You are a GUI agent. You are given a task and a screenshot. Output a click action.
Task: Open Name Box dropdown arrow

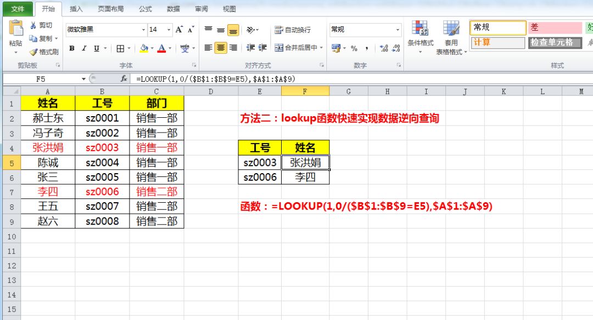tap(83, 79)
